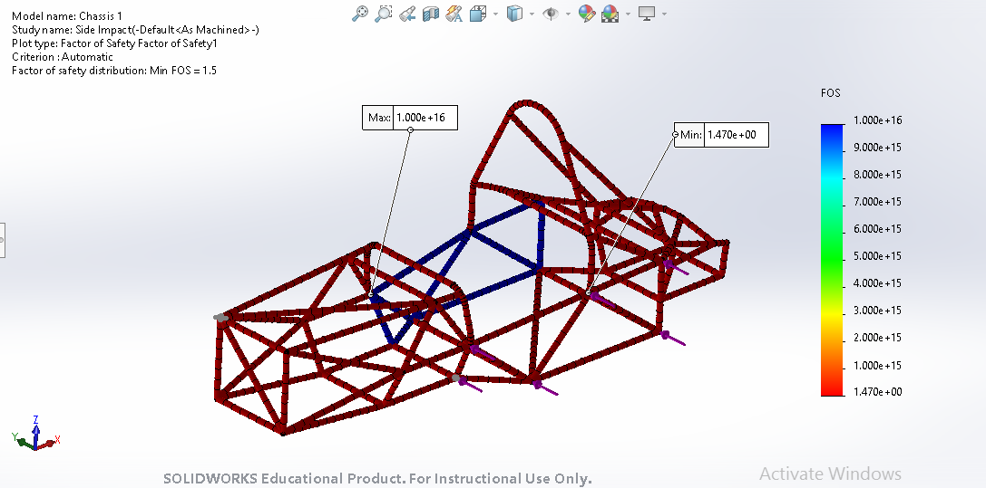Click the red X axis of the triad
This screenshot has height=488, width=986.
pos(48,445)
